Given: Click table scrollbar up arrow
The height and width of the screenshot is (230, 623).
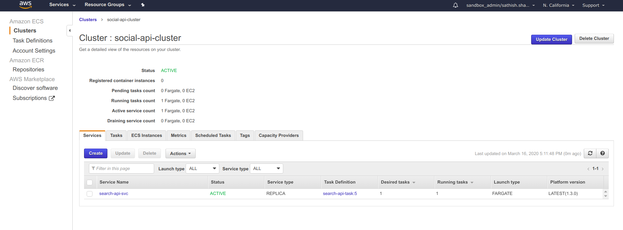Looking at the screenshot, I should pos(605,191).
